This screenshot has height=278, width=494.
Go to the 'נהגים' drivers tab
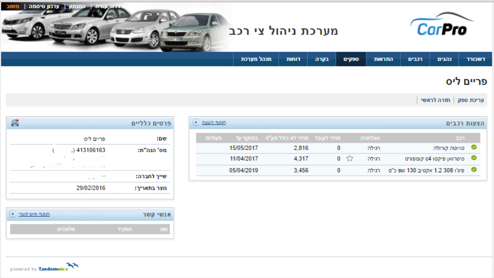click(x=444, y=59)
